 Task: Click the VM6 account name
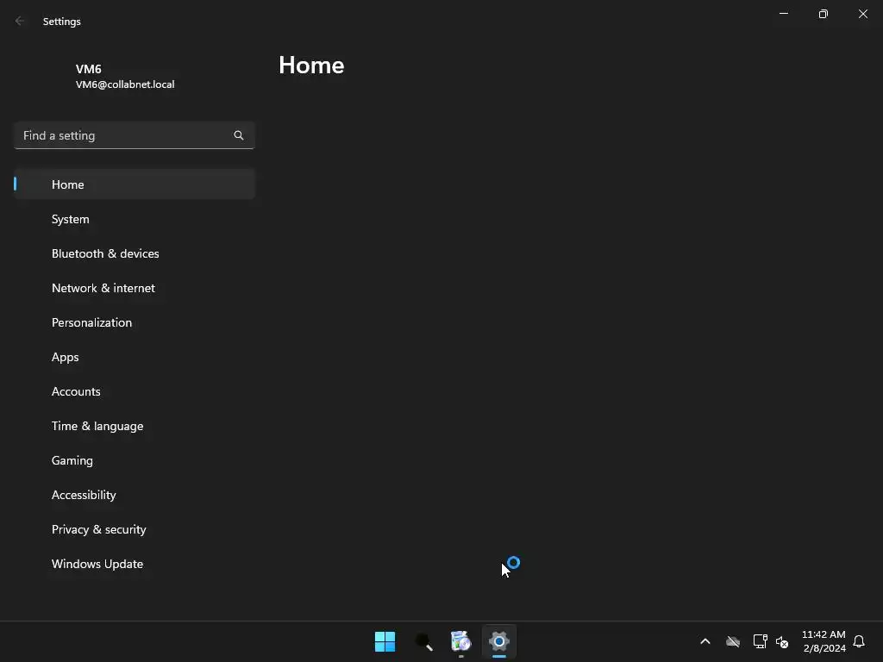tap(89, 69)
